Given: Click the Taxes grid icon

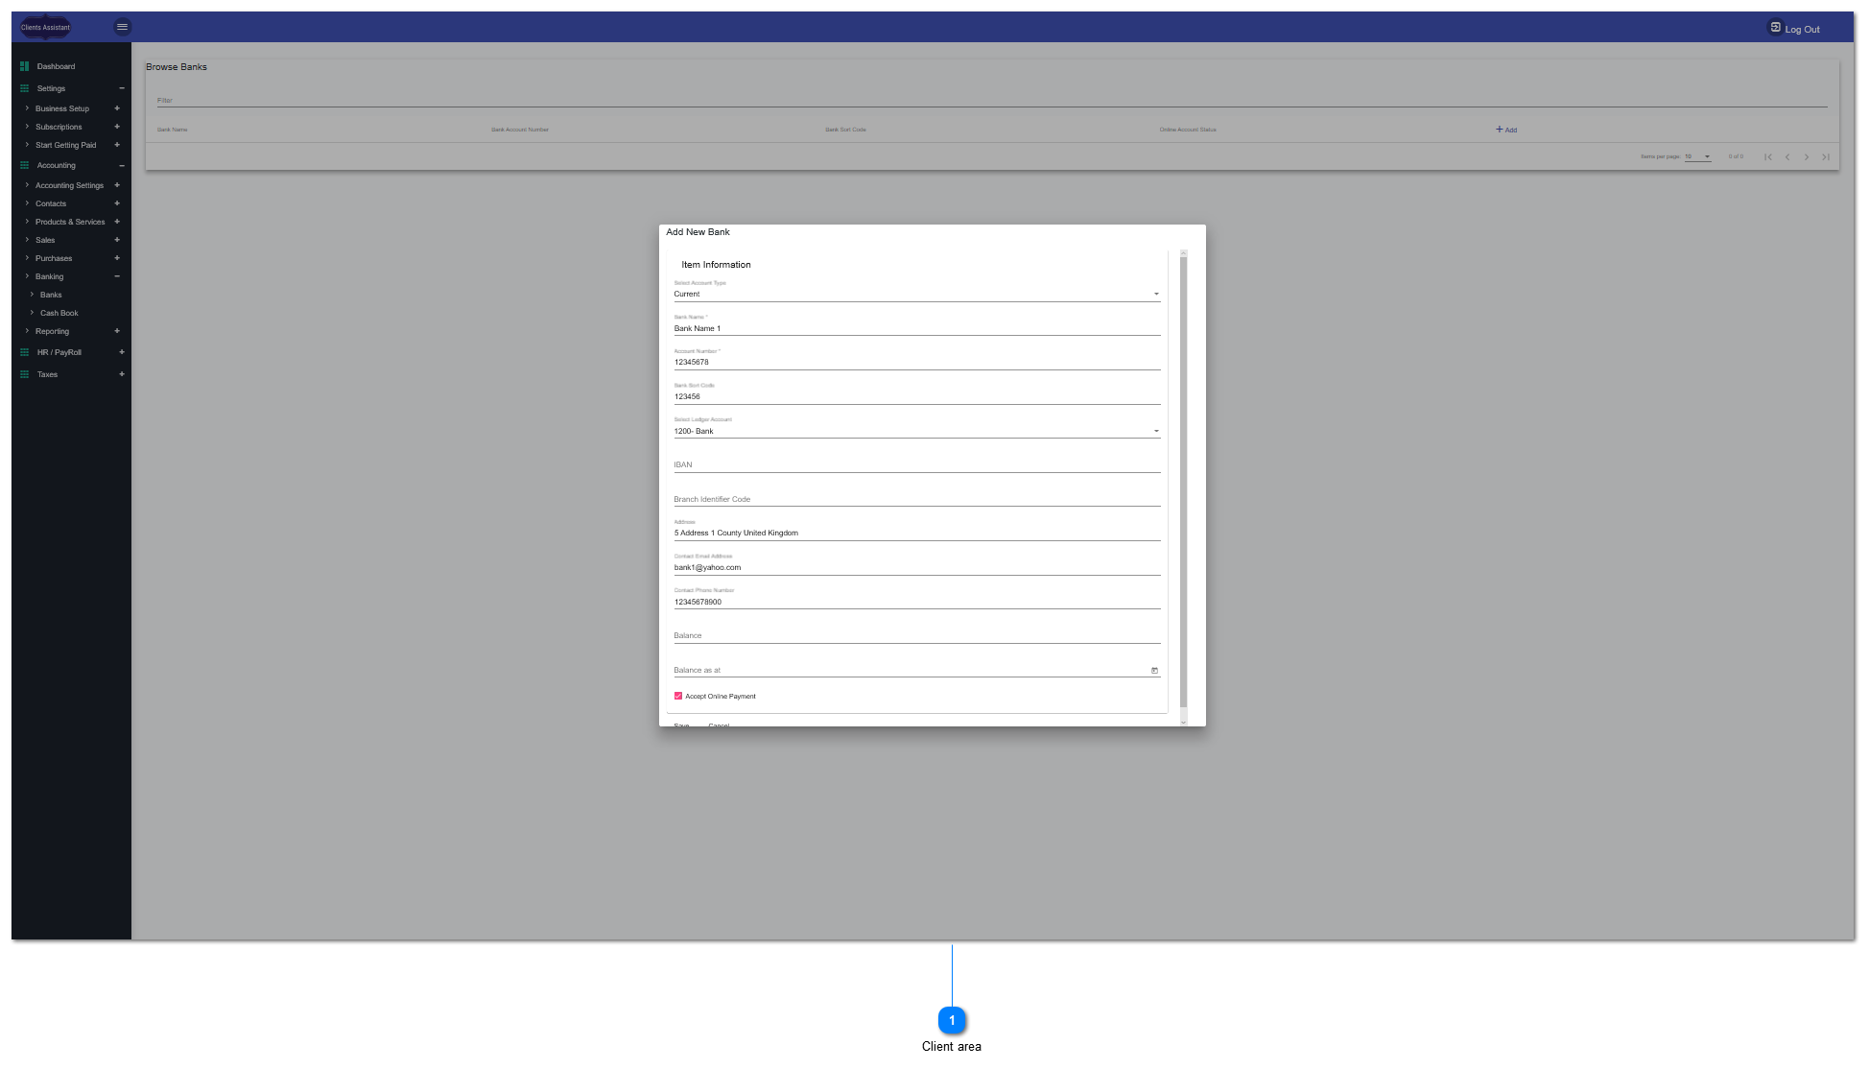Looking at the screenshot, I should 25,374.
